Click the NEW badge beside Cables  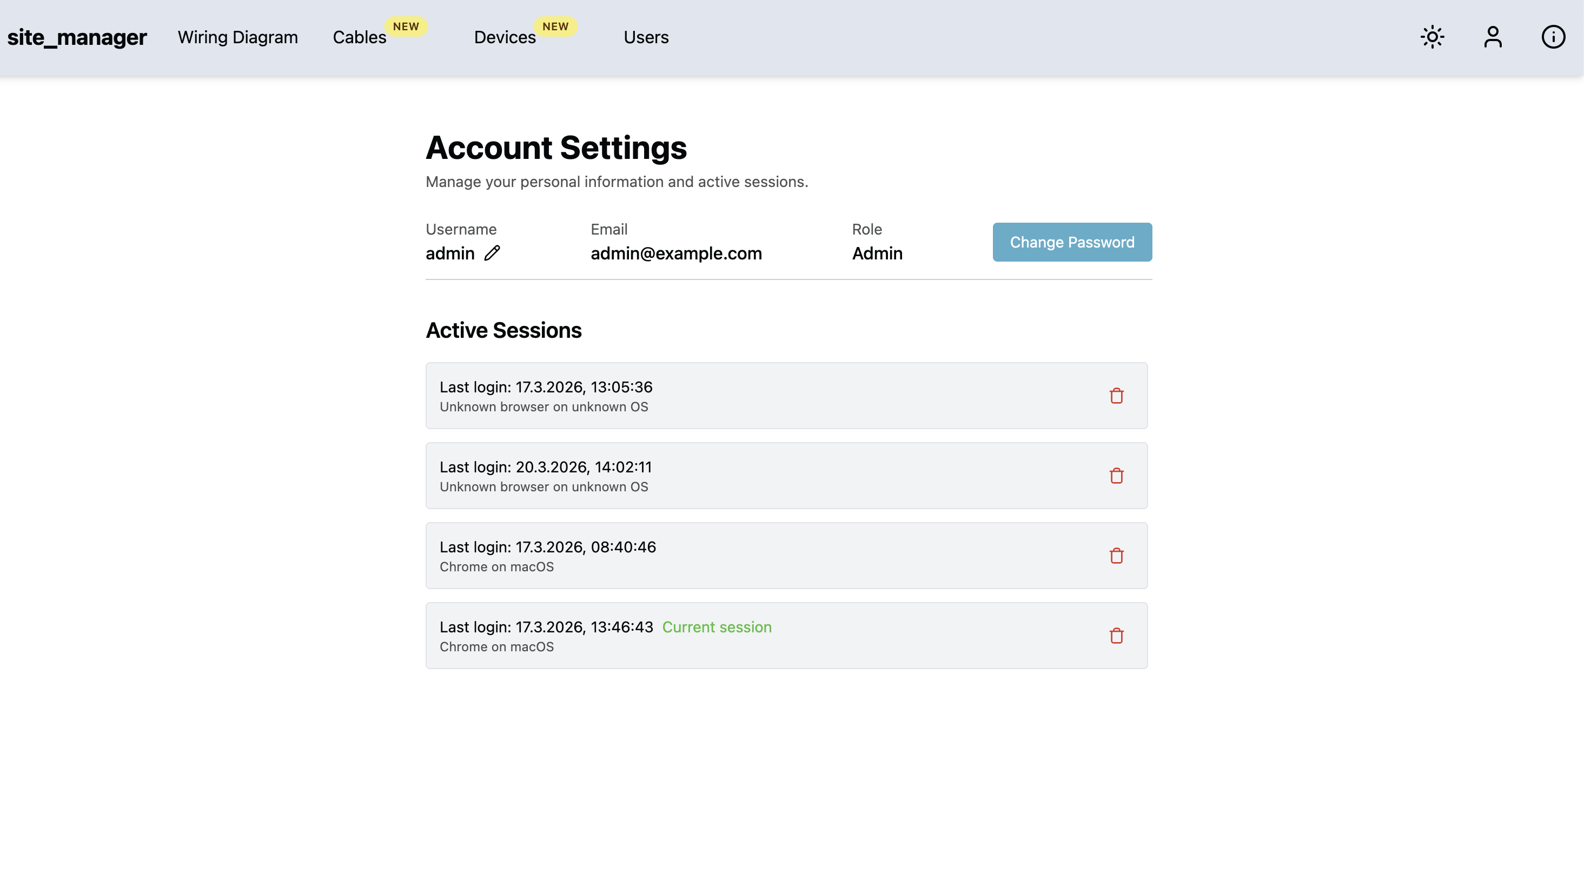tap(406, 26)
